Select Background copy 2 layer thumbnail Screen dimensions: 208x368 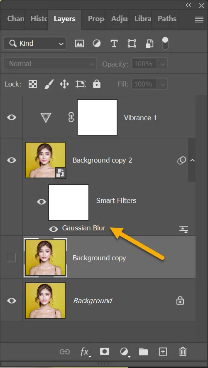(x=45, y=160)
